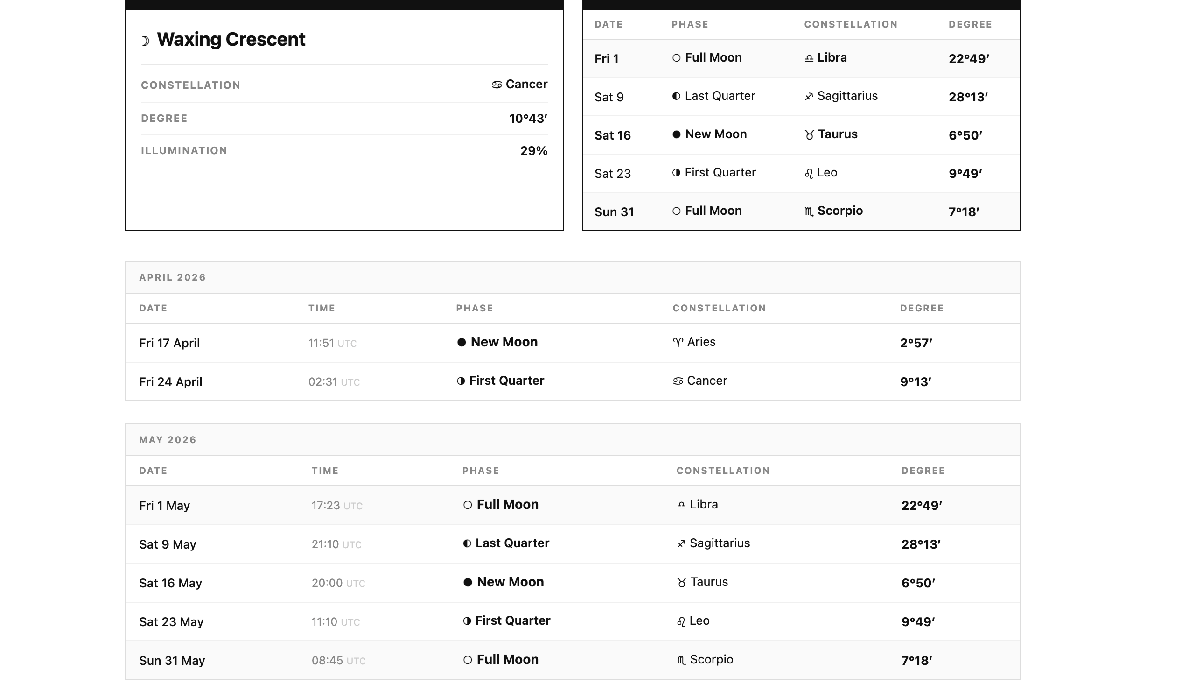
Task: Click the First Quarter icon in the Fri 24 April row
Action: pos(461,381)
